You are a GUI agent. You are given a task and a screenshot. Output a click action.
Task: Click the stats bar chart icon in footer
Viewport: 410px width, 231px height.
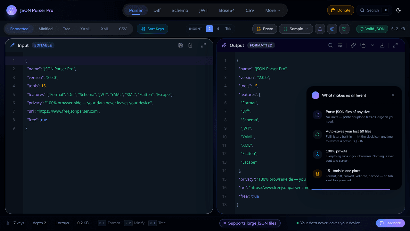coord(7,223)
